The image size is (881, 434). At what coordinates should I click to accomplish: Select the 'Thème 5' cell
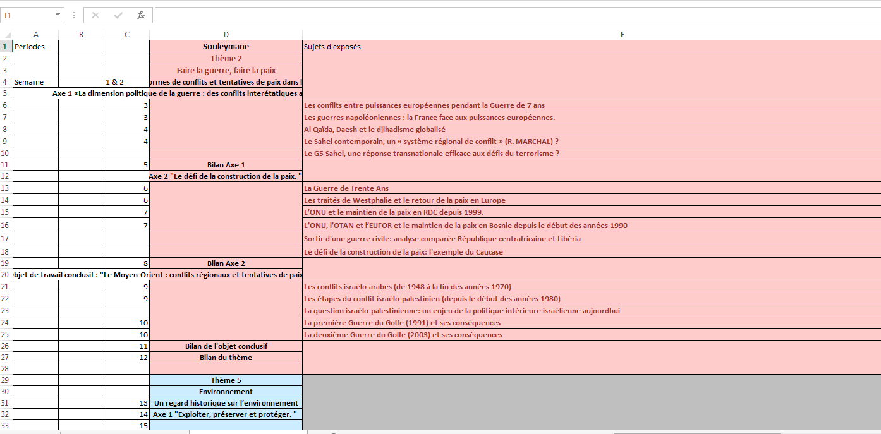[226, 380]
